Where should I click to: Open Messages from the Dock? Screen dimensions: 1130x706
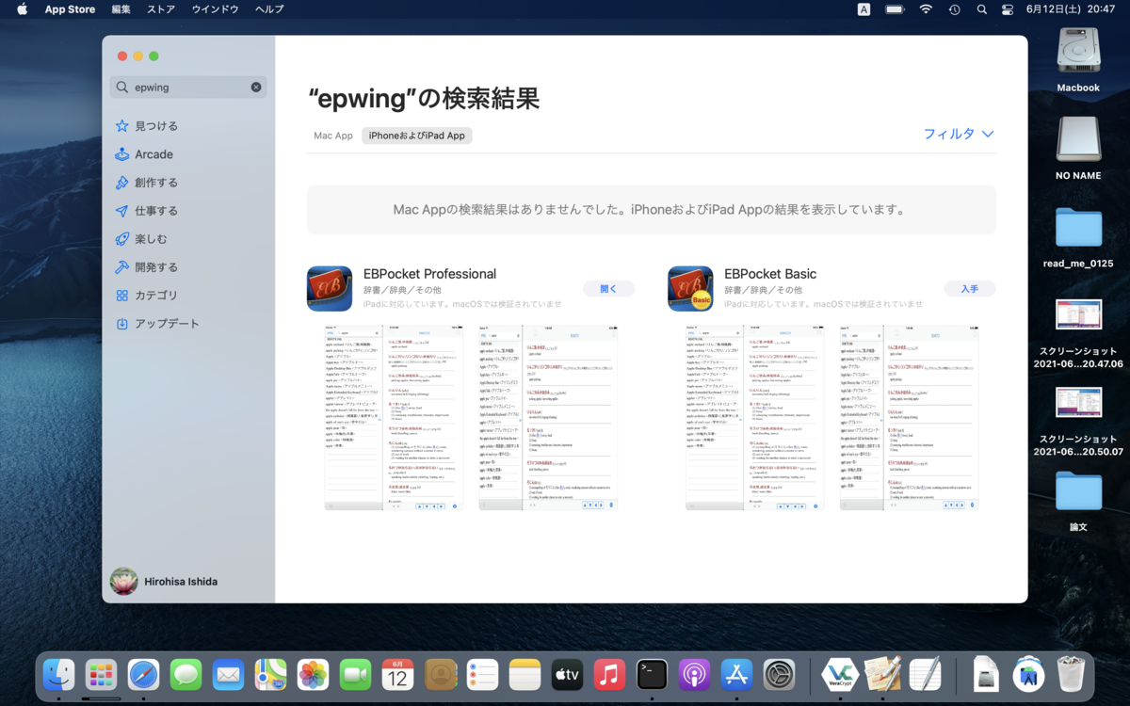(x=186, y=674)
